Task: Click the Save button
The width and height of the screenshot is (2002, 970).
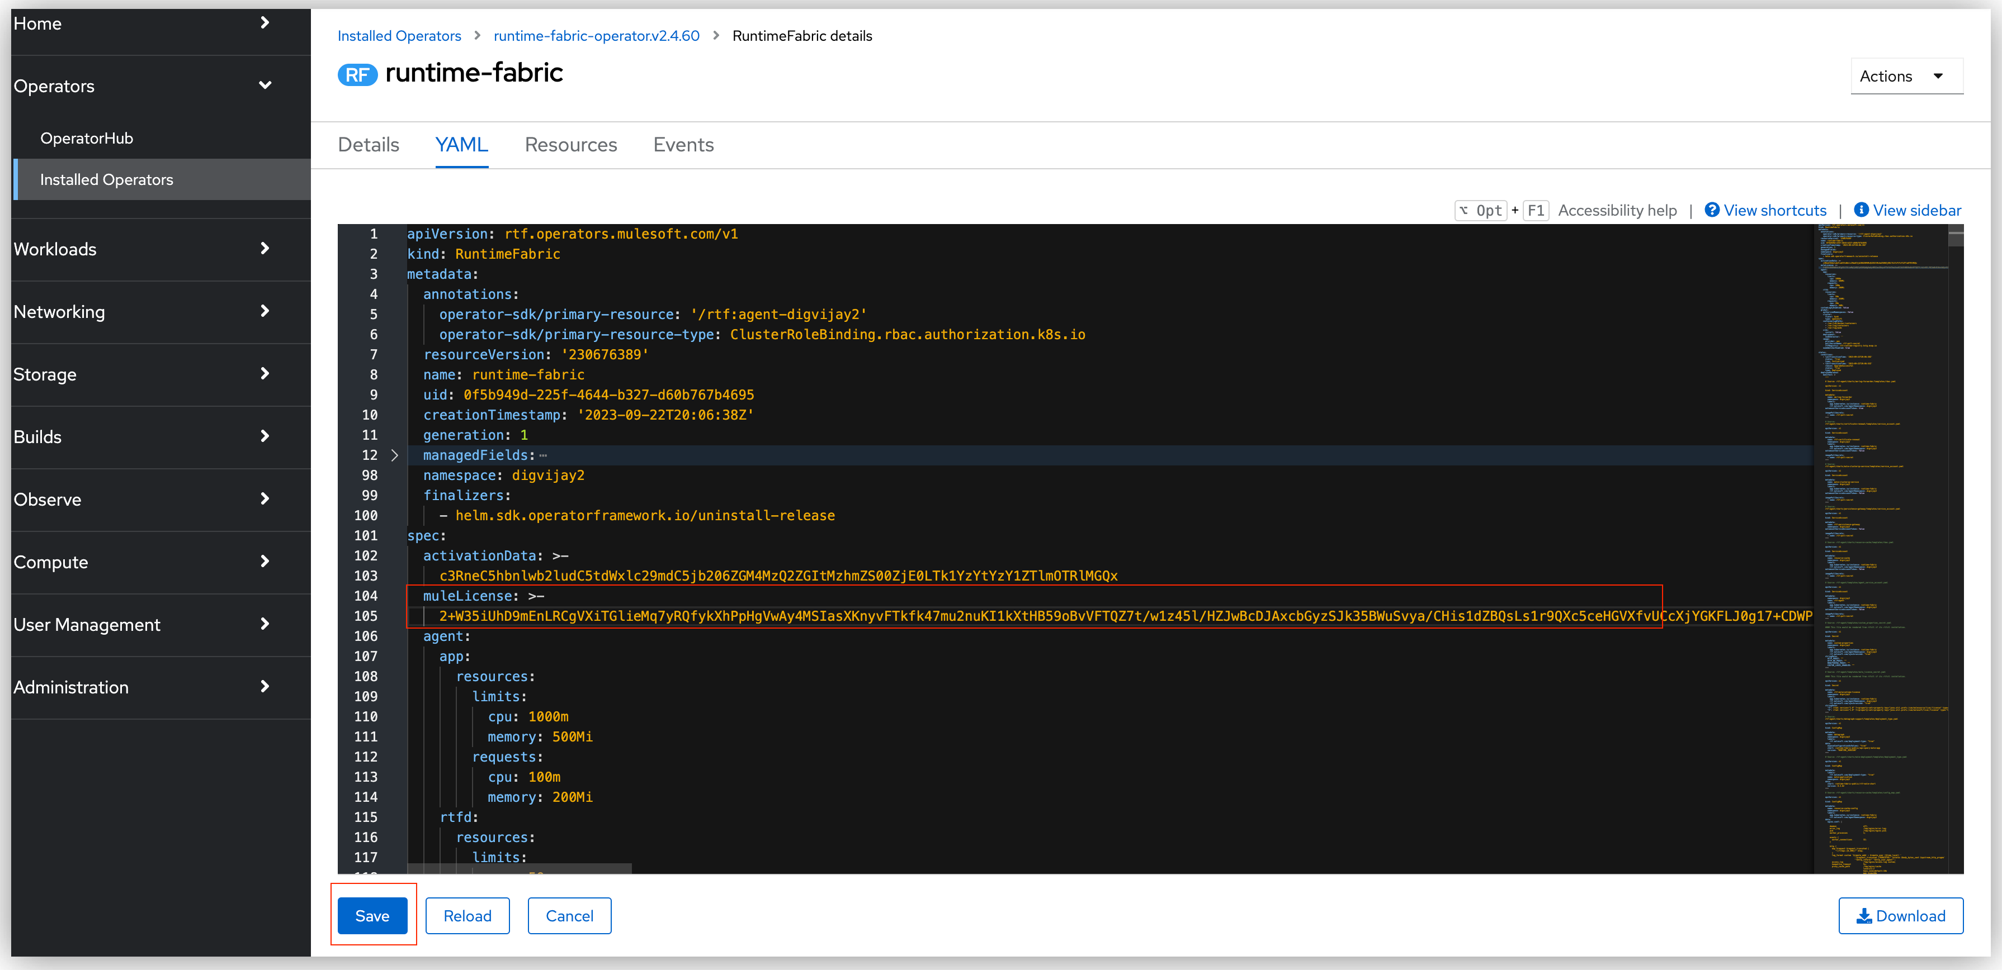Action: point(372,916)
